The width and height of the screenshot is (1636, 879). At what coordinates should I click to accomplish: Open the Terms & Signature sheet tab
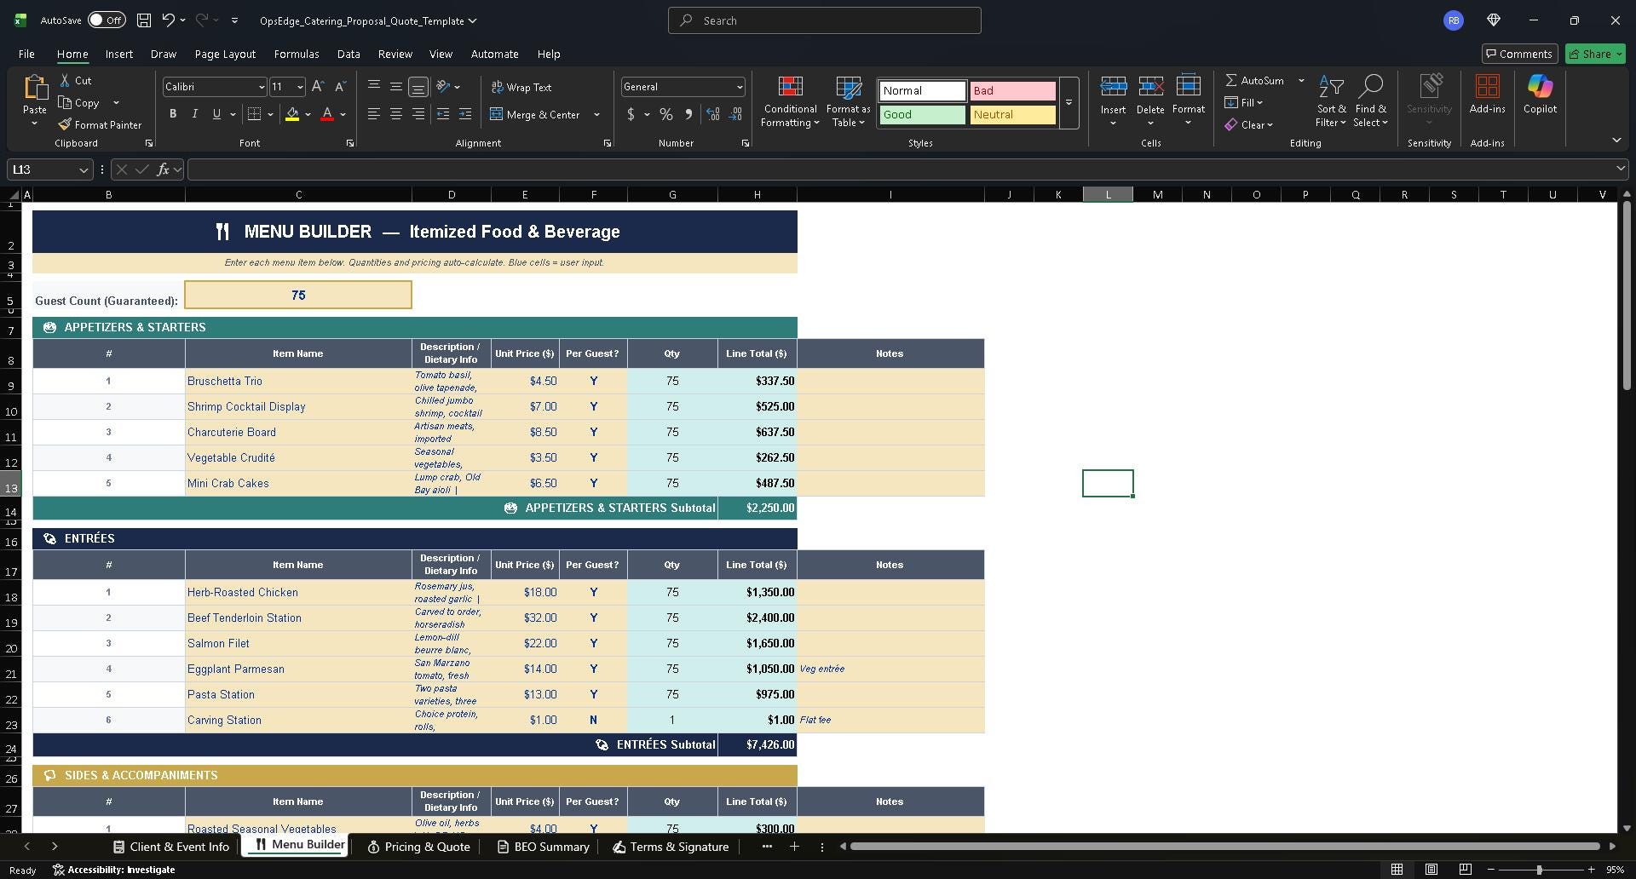pos(671,847)
